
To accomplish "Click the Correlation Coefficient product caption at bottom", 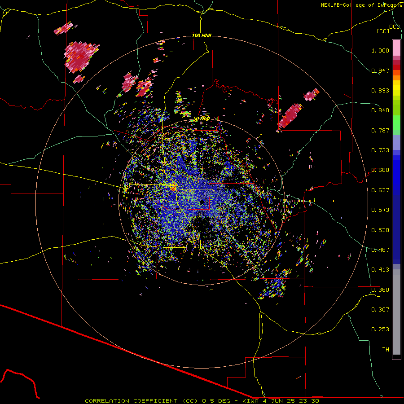I will [202, 401].
